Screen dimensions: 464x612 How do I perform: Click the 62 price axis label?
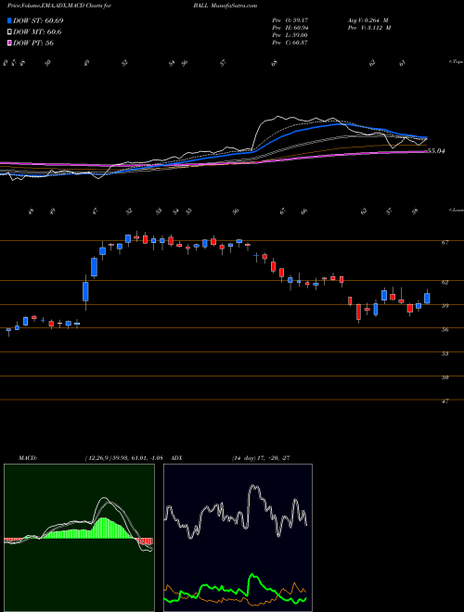[x=445, y=282]
